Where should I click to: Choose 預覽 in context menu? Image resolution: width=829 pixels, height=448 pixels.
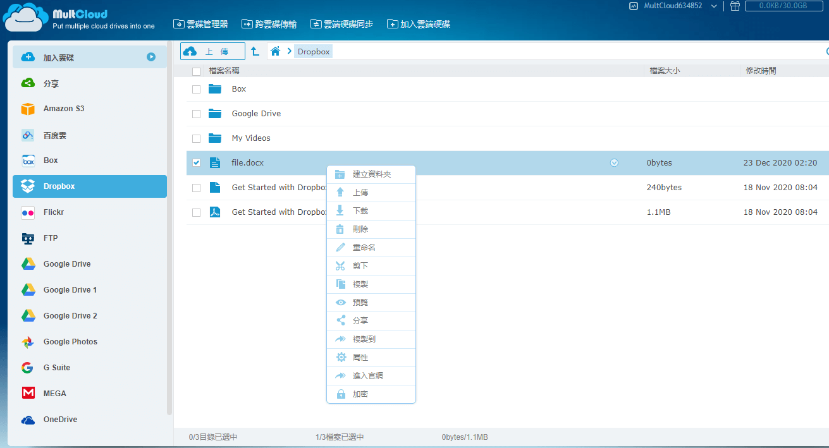[371, 303]
